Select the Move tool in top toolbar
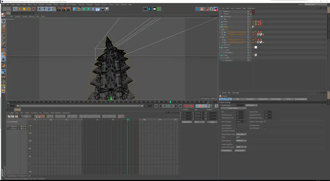The height and width of the screenshot is (181, 330). (20, 9)
